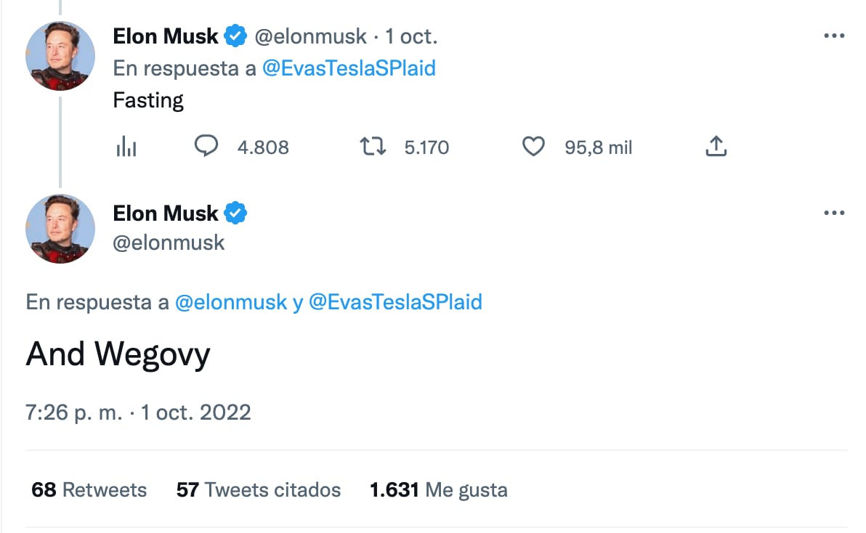Open the profile picture on the Fasting tweet
This screenshot has height=533, width=866.
click(60, 56)
